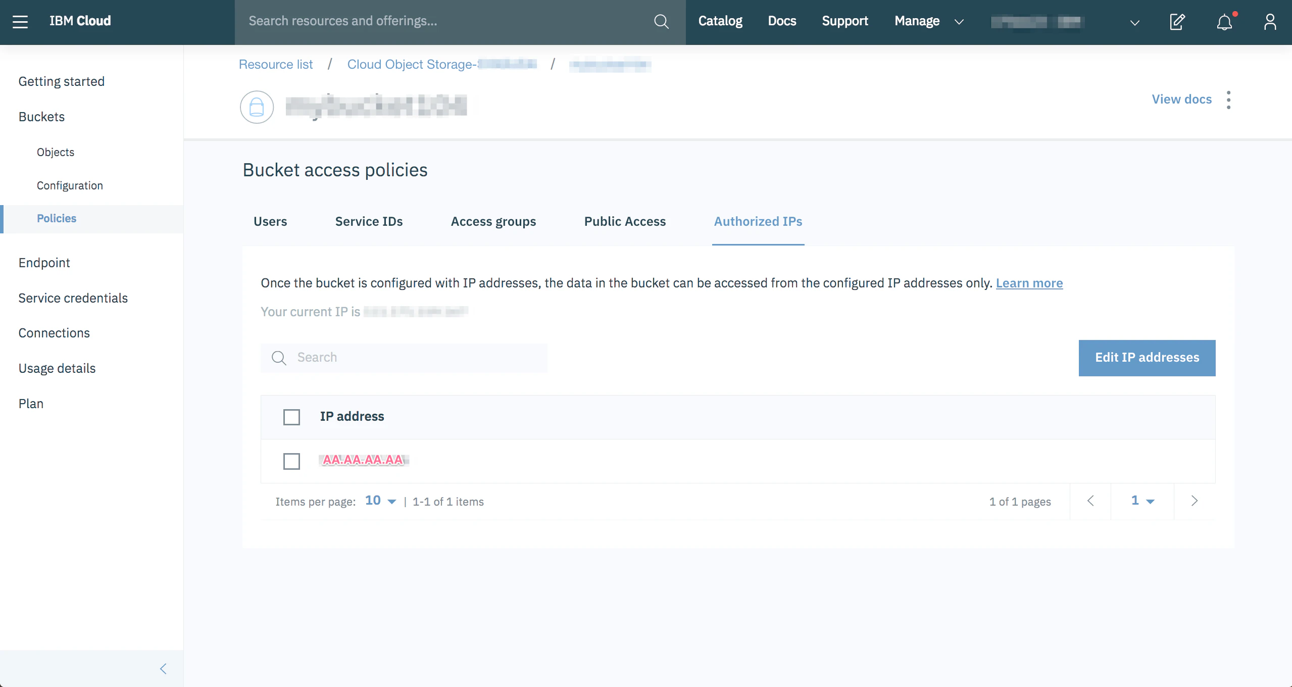Click the bucket icon next to bucket name

(x=257, y=107)
